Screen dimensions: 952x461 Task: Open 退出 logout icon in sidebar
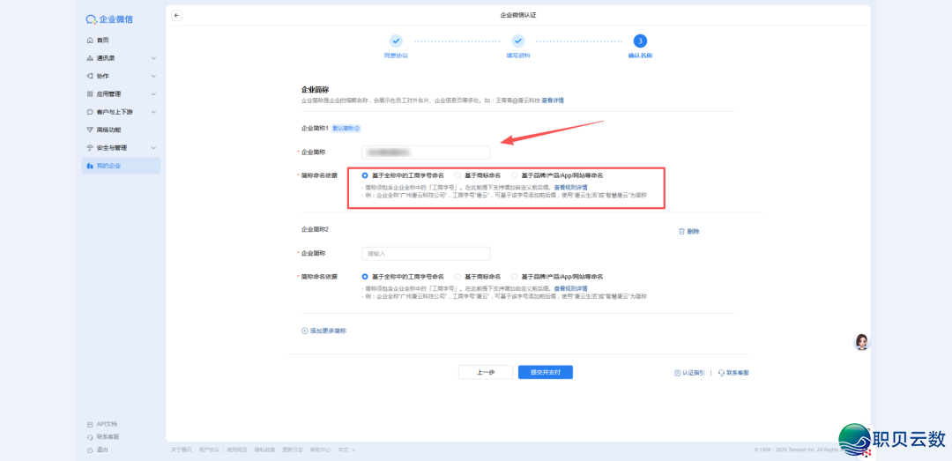90,450
